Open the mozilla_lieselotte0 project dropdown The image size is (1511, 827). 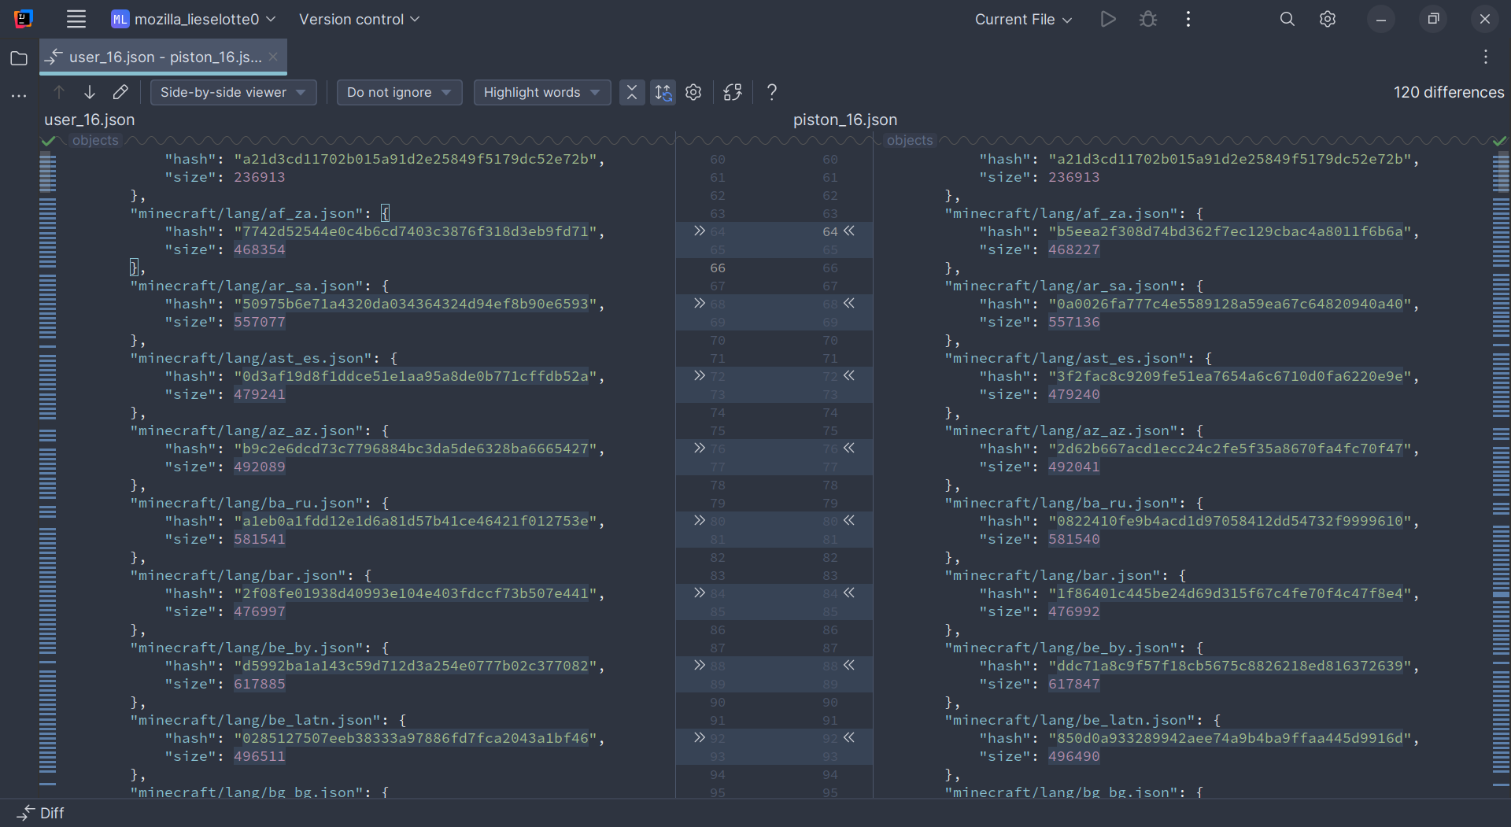pos(194,19)
